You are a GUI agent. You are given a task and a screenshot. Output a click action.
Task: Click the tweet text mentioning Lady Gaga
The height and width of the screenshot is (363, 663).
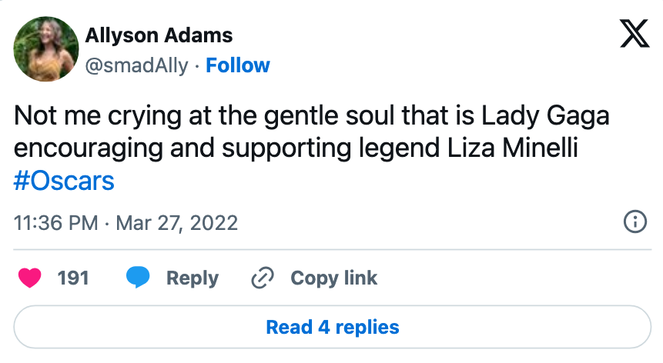pyautogui.click(x=311, y=116)
